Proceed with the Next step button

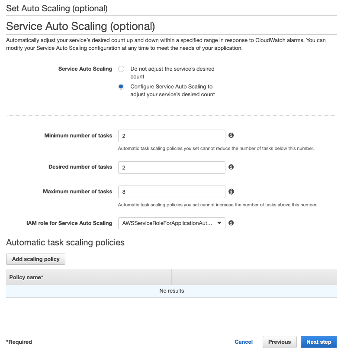pyautogui.click(x=318, y=342)
